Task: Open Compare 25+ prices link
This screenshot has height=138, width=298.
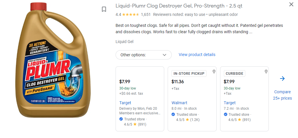Action: click(x=282, y=95)
